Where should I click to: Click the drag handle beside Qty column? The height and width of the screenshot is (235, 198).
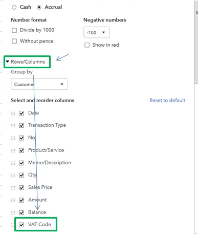pos(13,175)
